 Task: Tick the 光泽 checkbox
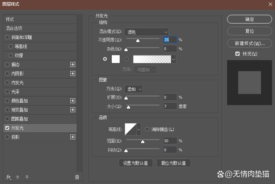point(7,92)
